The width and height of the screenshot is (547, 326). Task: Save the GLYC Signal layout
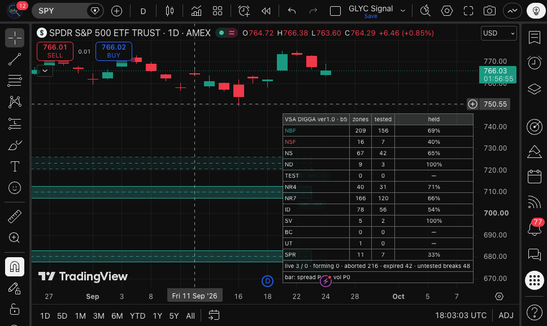click(371, 16)
